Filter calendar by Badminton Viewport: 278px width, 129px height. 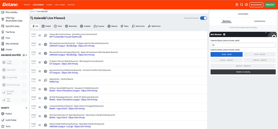click(154, 26)
